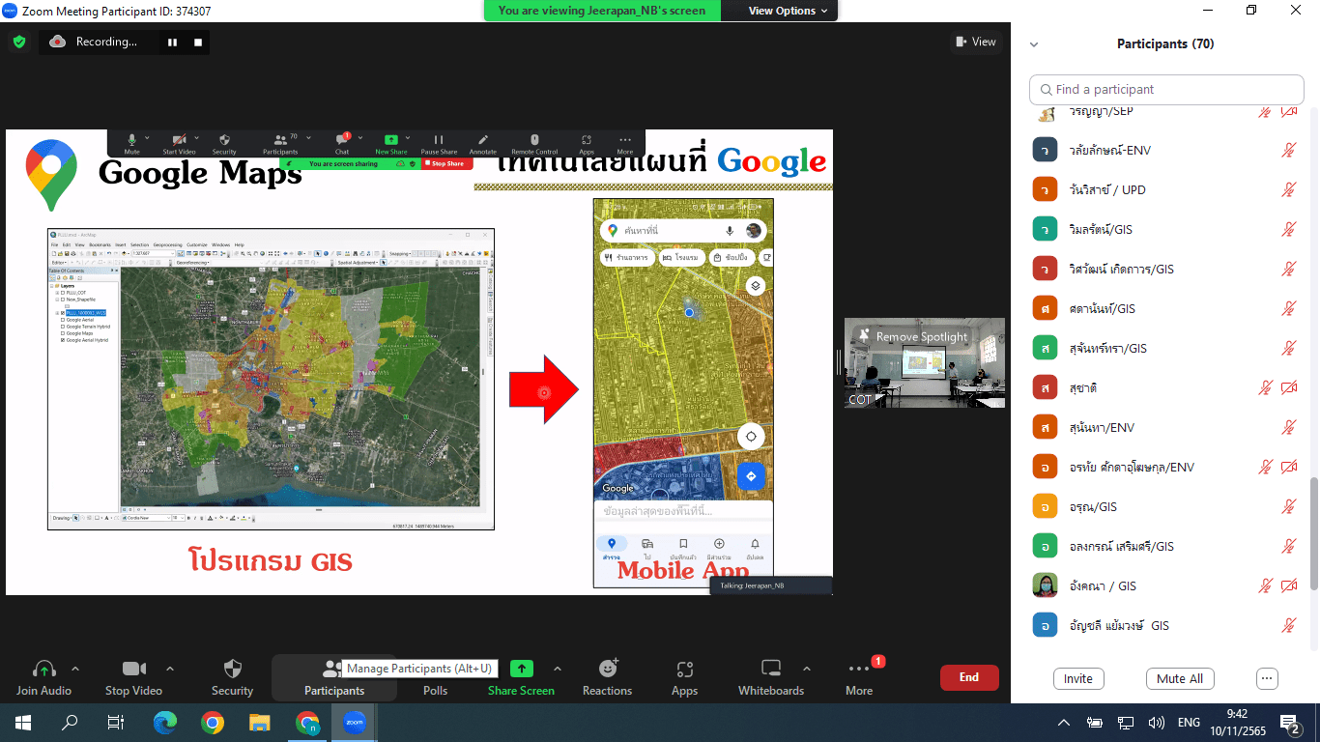
Task: Open the Reactions menu
Action: click(x=607, y=676)
